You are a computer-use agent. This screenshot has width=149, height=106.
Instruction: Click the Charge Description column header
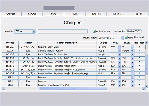(67, 43)
